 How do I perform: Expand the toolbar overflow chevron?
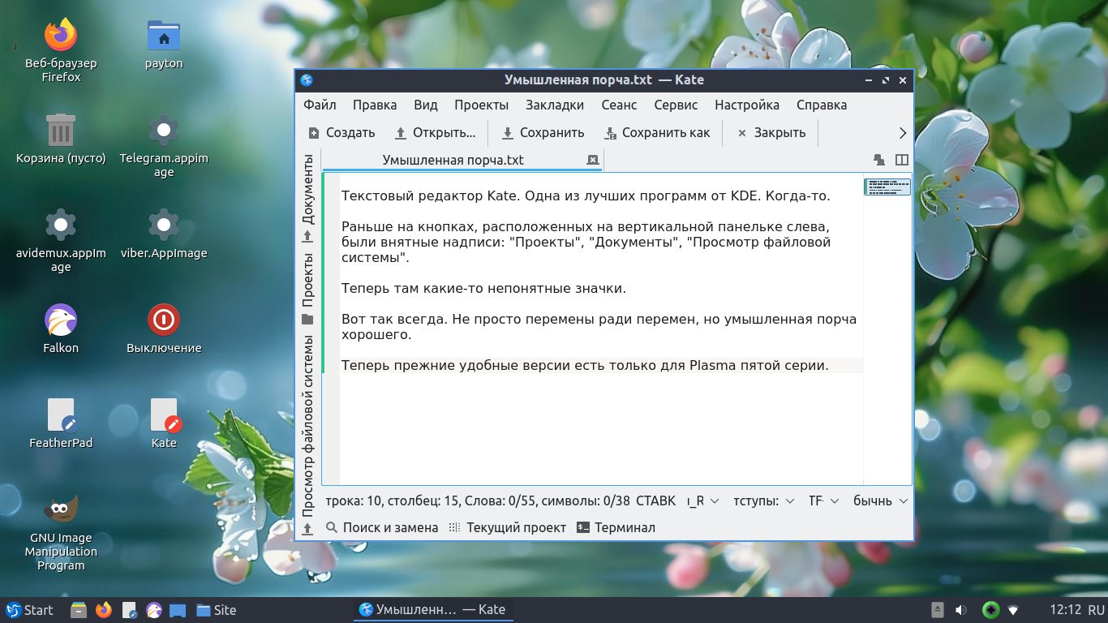pos(902,133)
